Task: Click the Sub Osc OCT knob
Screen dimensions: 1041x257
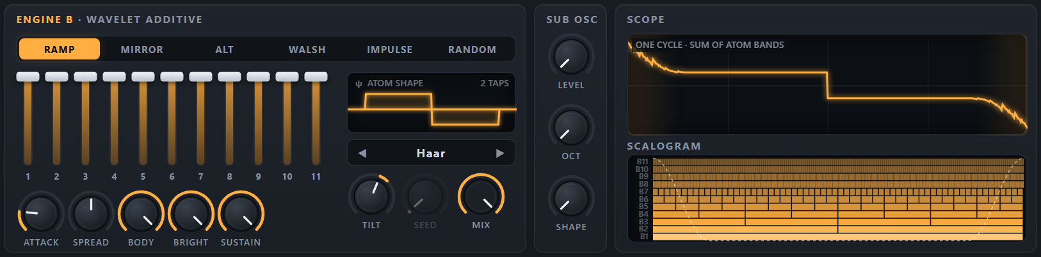Action: [x=571, y=127]
